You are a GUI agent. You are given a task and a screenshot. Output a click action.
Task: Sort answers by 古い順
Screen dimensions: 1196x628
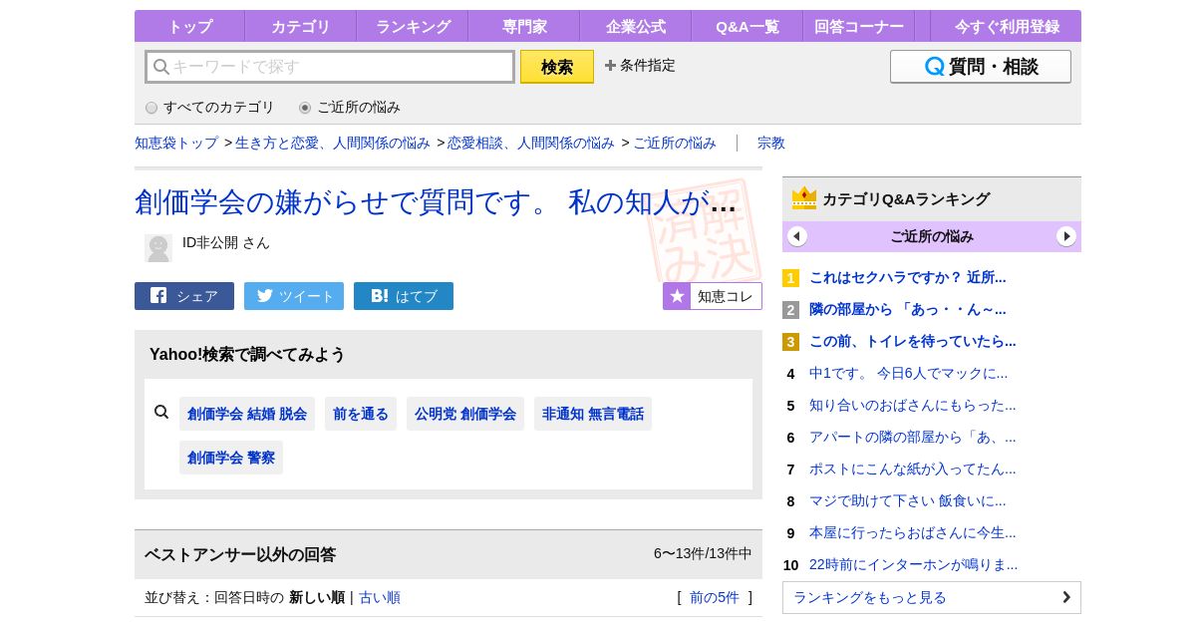[380, 597]
